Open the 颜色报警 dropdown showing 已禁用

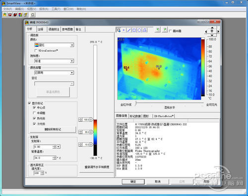coord(54,73)
